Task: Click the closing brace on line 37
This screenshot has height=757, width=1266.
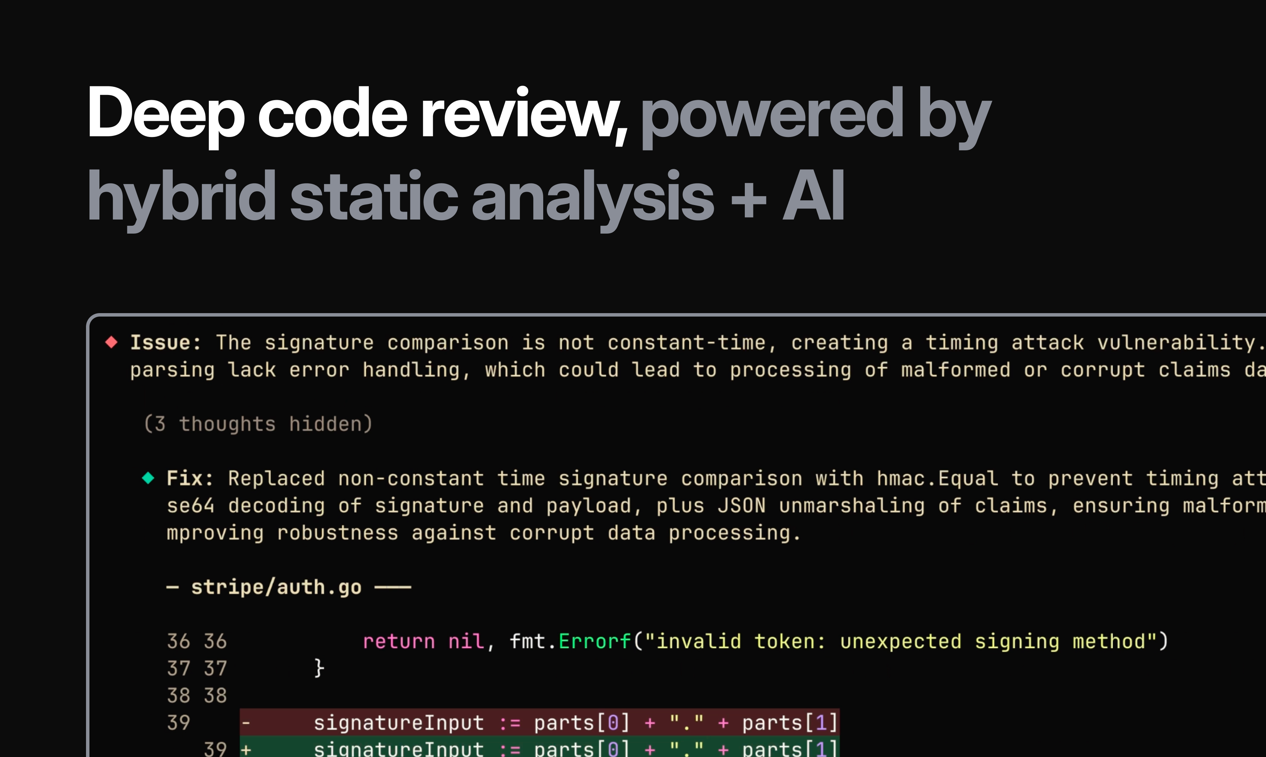Action: point(319,668)
